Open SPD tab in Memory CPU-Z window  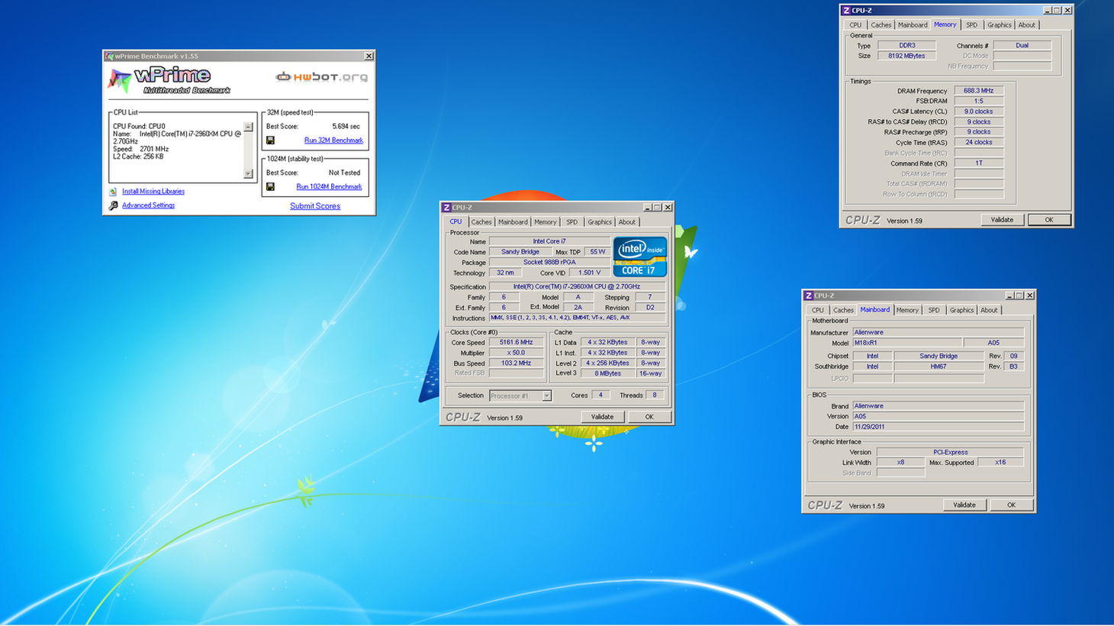[971, 25]
